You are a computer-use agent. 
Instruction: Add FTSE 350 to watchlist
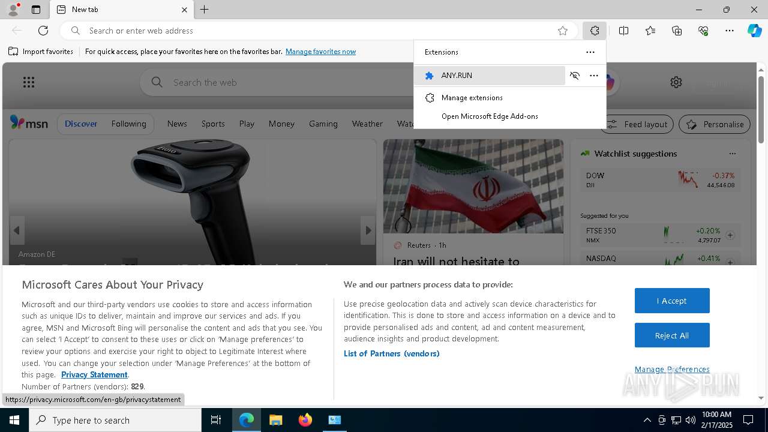730,235
